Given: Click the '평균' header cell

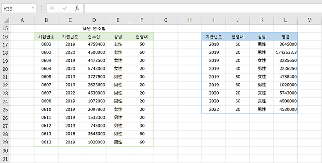Looking at the screenshot, I should (285, 37).
